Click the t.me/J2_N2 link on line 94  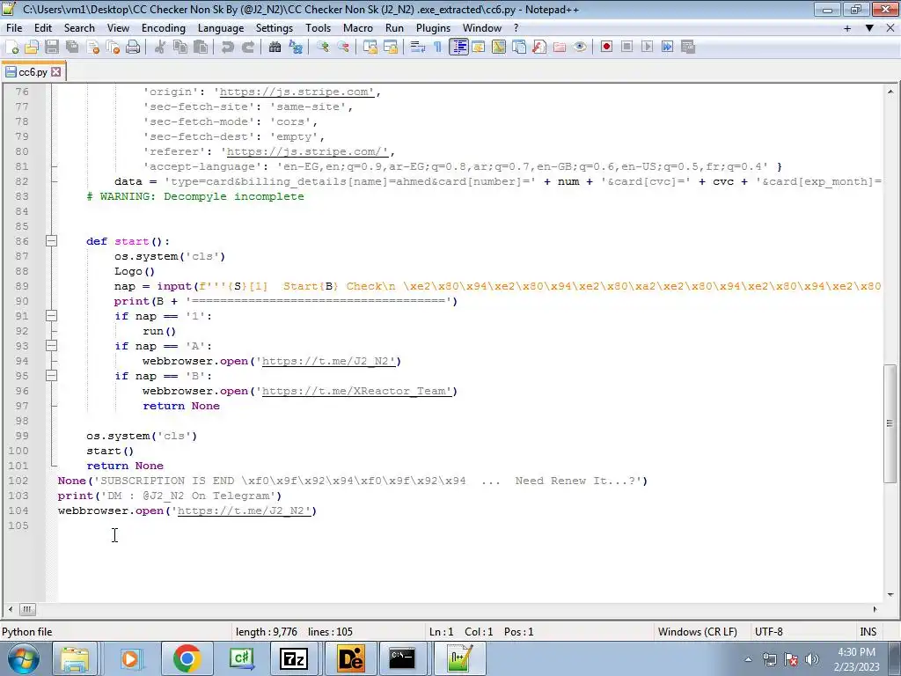tap(329, 361)
